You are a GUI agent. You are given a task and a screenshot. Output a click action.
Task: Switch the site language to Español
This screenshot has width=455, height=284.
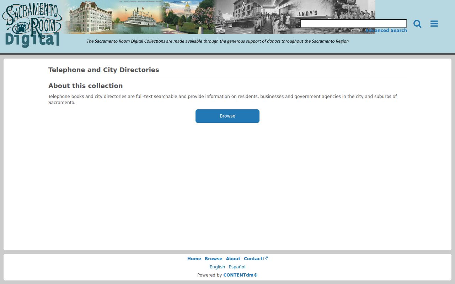(237, 267)
